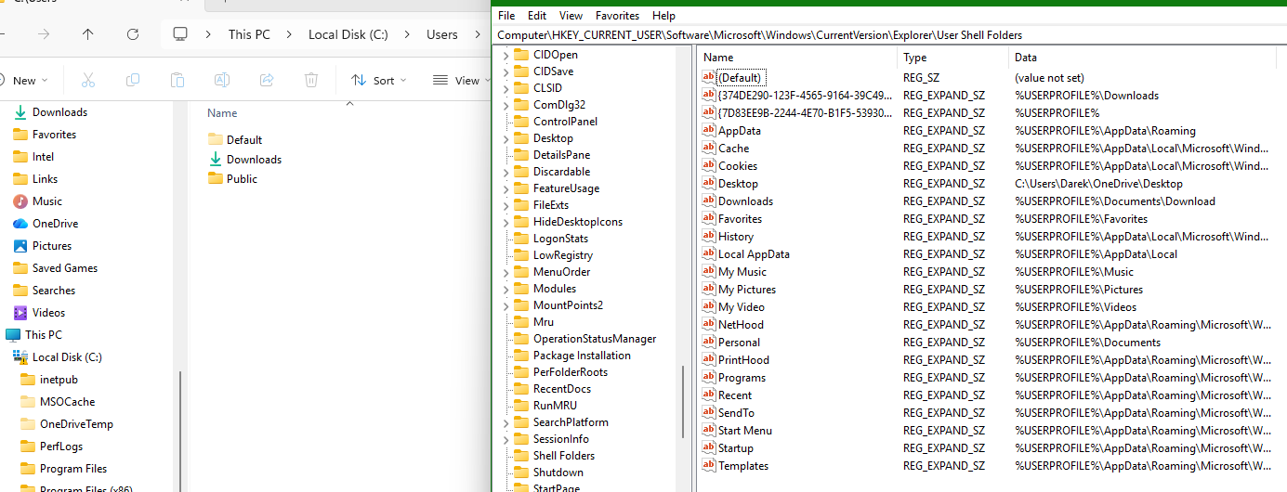Select the Startup registry value
This screenshot has height=492, width=1287.
pos(736,448)
